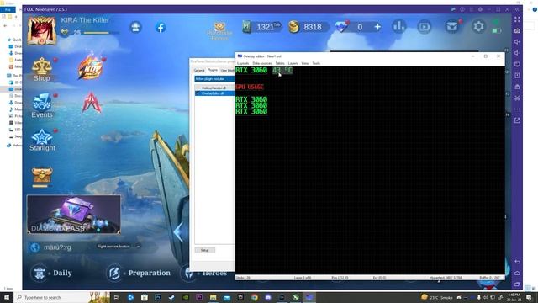Click NoxPlayer screenshot camera icon
This screenshot has height=303, width=538.
(x=517, y=30)
